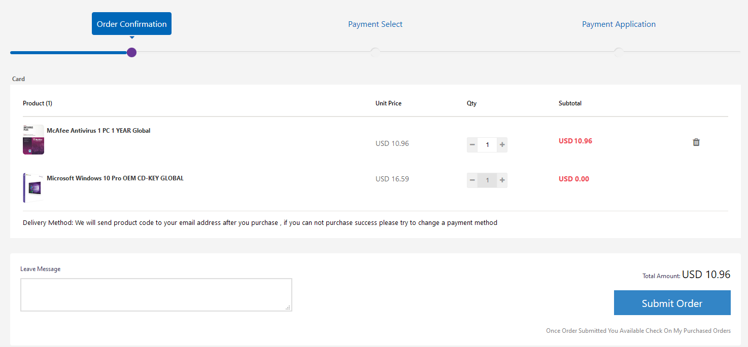Click the Product (1) column header
This screenshot has width=748, height=347.
(x=38, y=103)
